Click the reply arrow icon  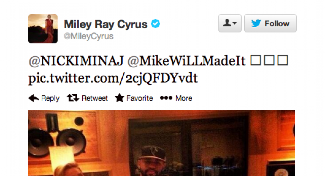click(x=33, y=98)
